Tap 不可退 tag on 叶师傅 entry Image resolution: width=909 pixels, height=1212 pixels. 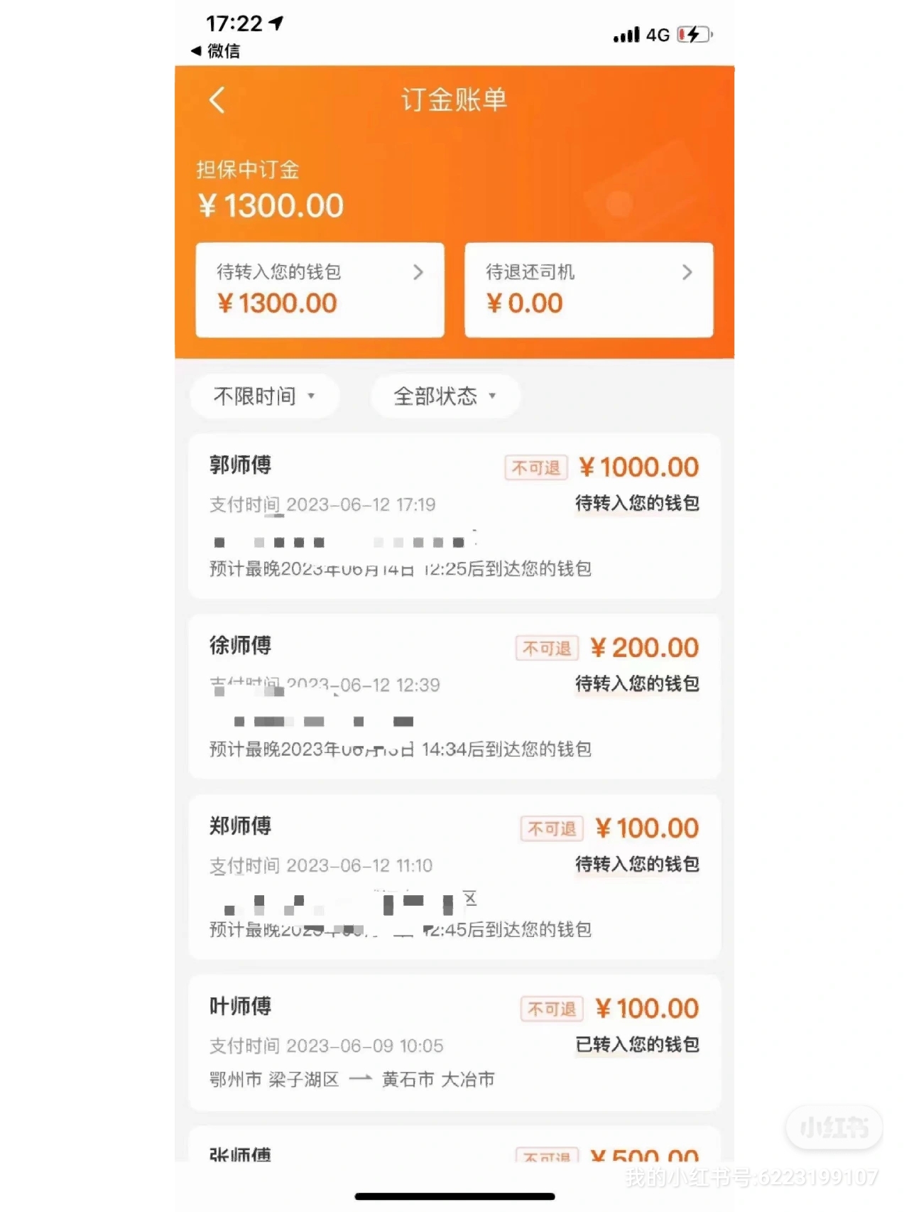[x=552, y=1010]
